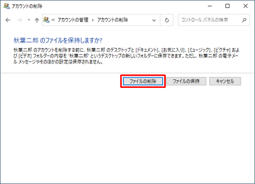Go back with the left arrow
The width and height of the screenshot is (255, 184).
click(8, 20)
